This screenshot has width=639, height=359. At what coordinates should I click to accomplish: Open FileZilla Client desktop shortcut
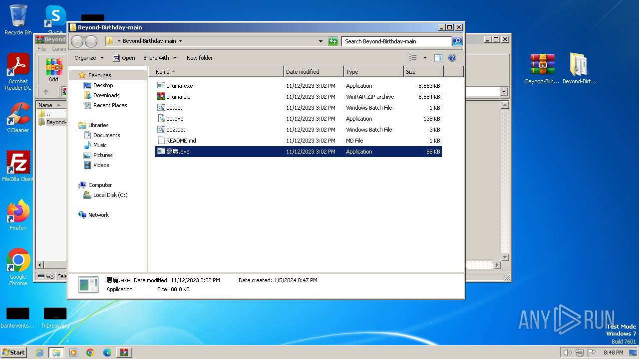tap(18, 166)
